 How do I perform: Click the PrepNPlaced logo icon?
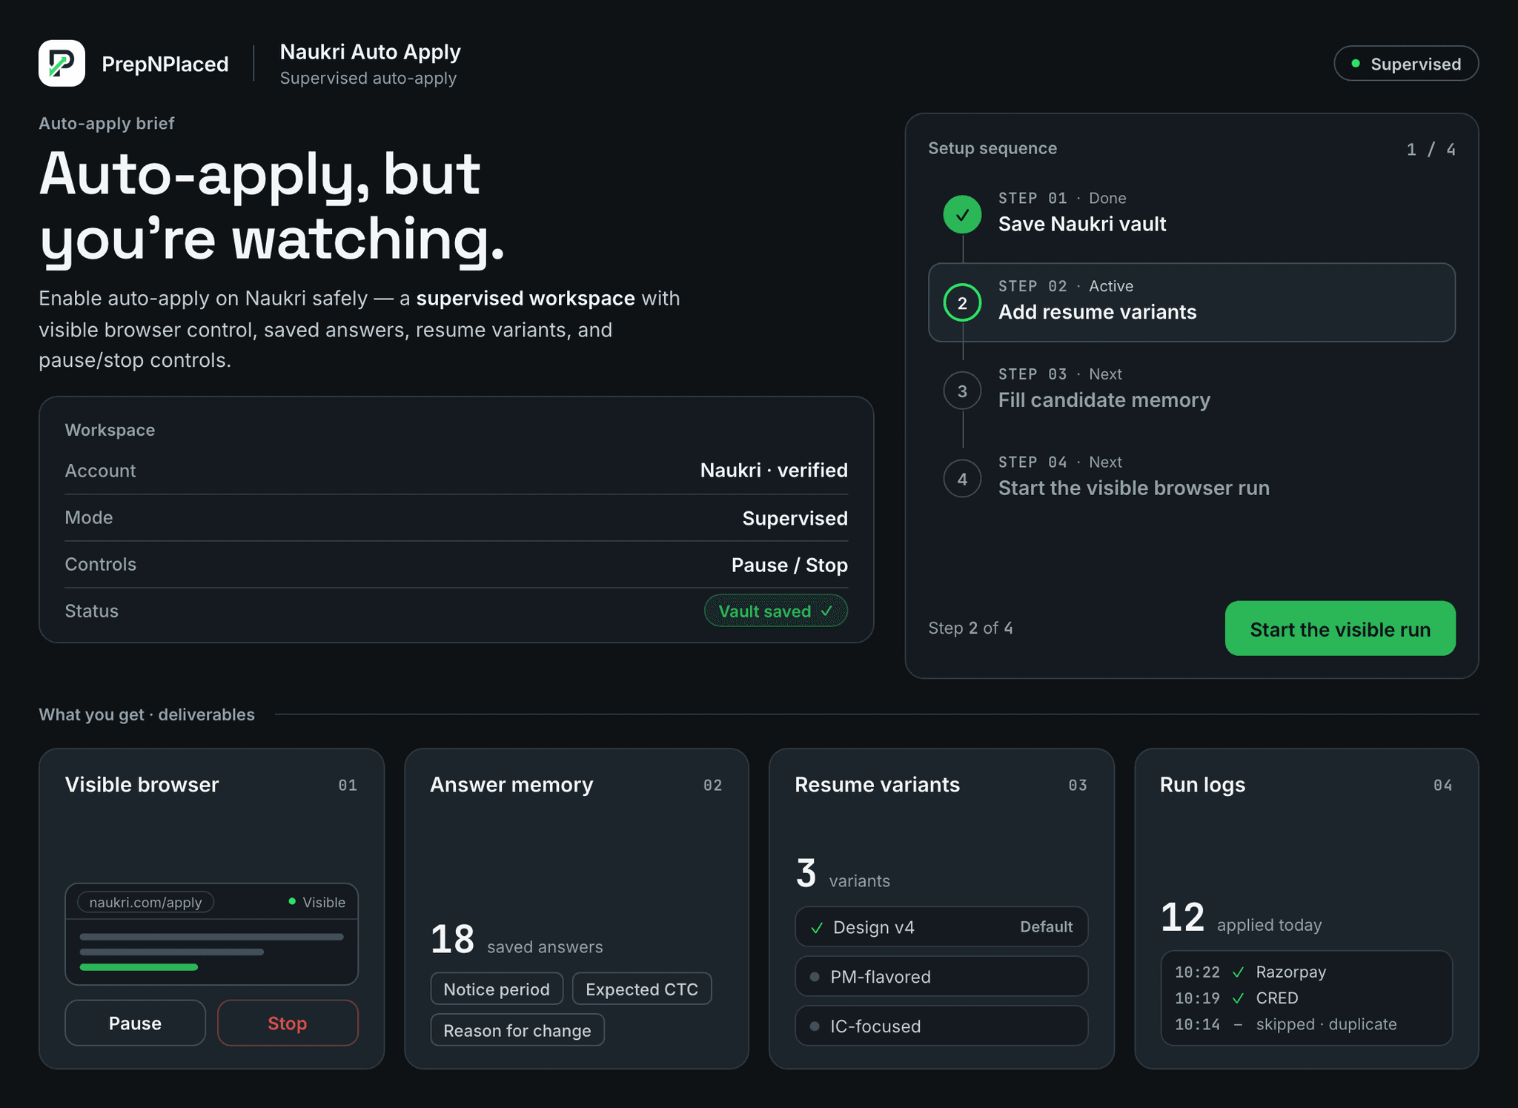point(62,64)
